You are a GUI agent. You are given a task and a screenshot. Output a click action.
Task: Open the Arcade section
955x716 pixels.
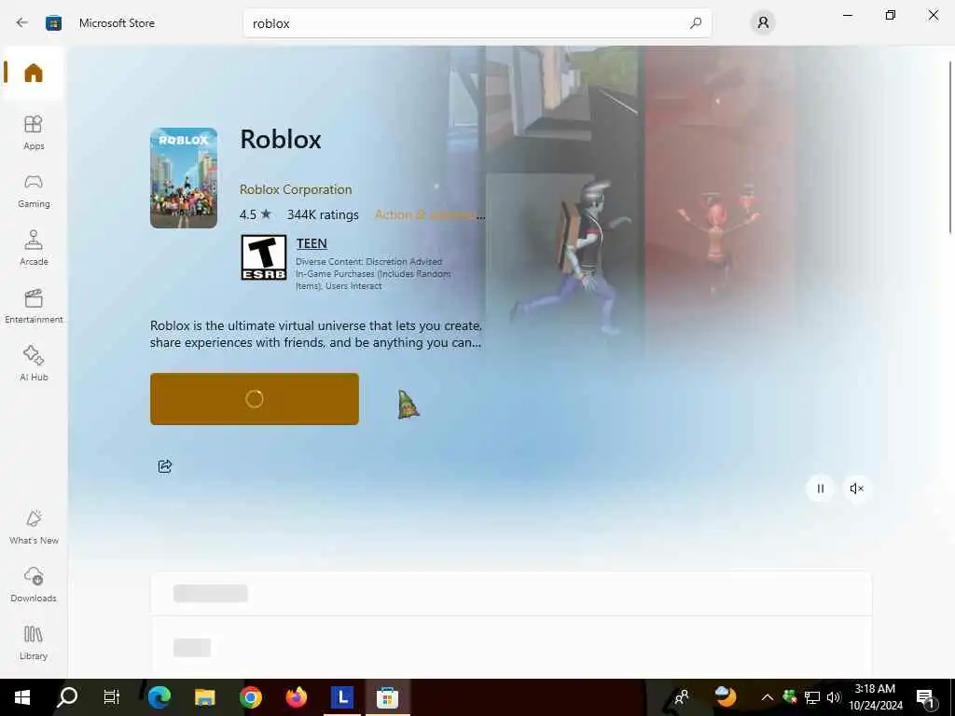pos(34,248)
